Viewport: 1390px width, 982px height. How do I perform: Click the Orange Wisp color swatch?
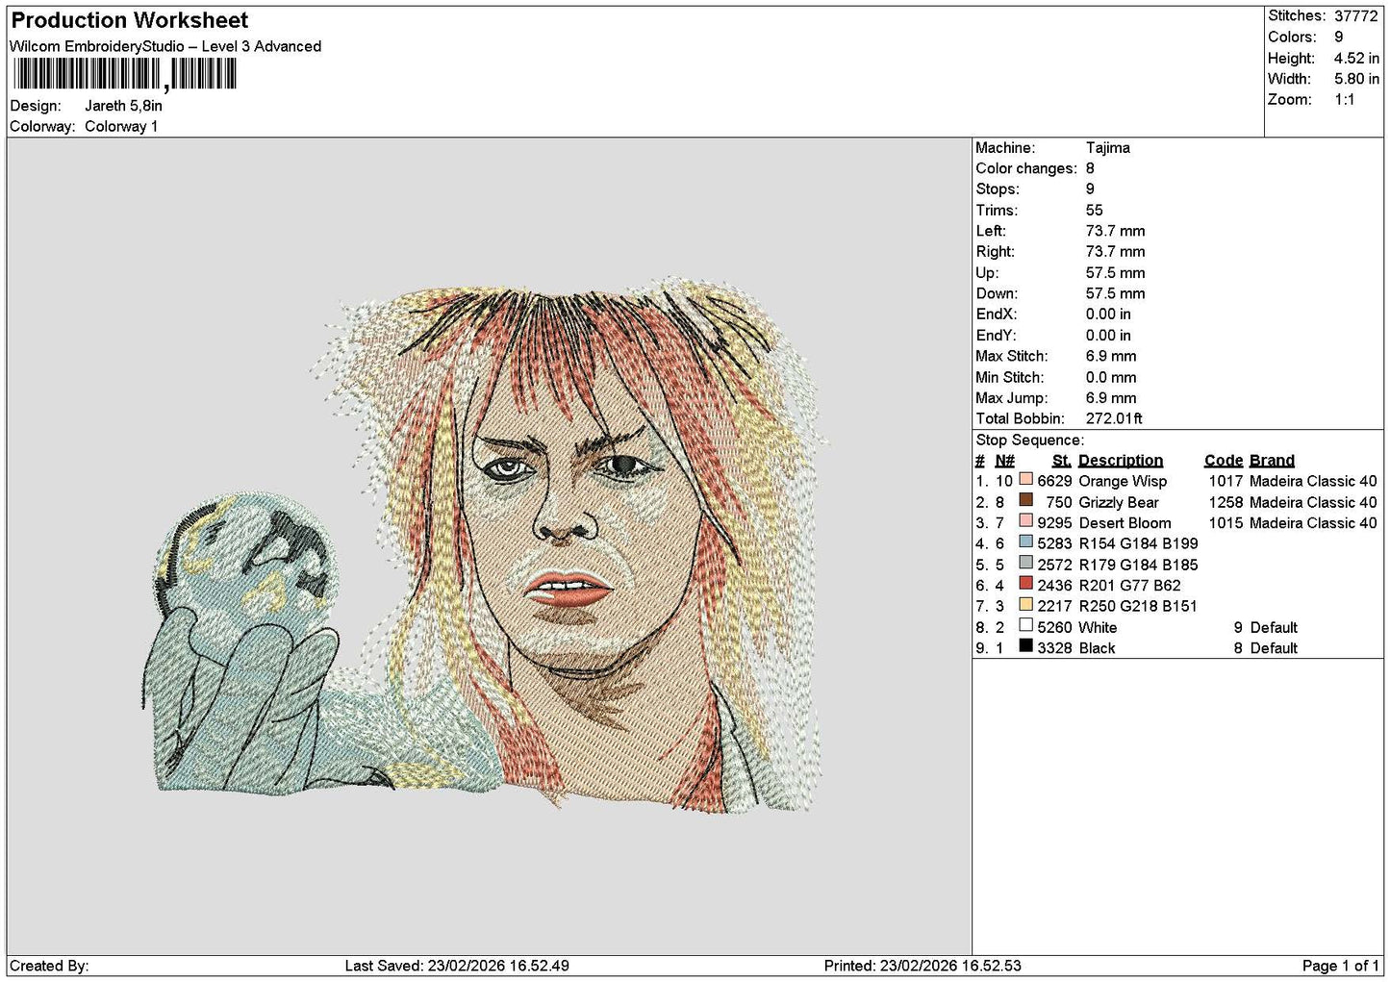1026,480
